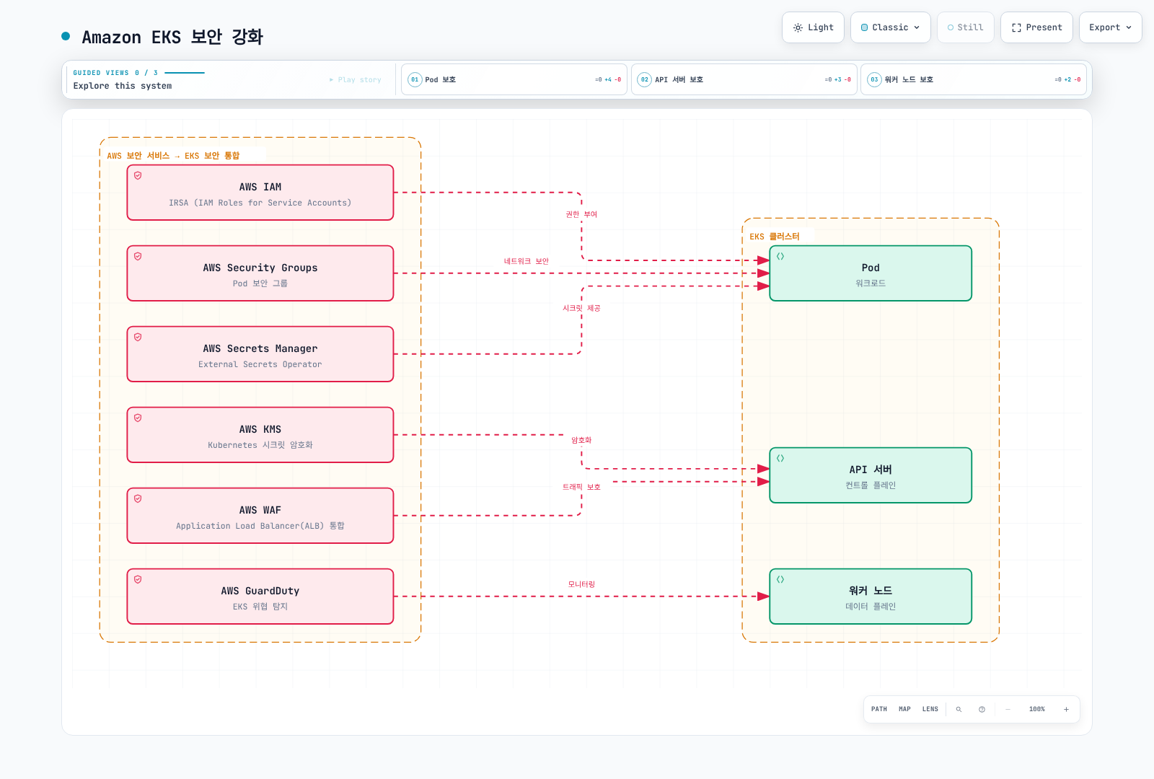The width and height of the screenshot is (1154, 779).
Task: Click Application Load Balancer(ALB) 통합 subtitle
Action: tap(260, 526)
